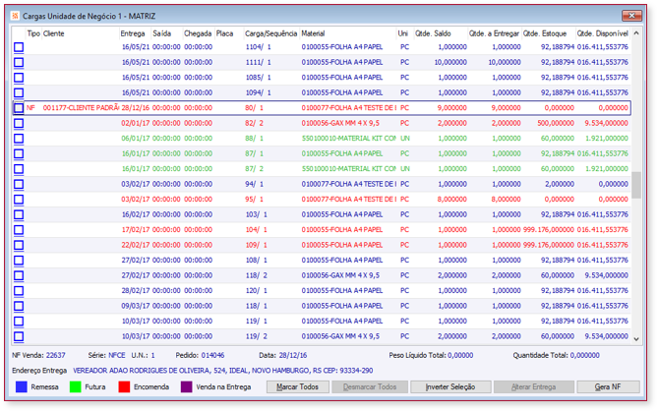
Task: Click the red Encomenda legend swatch
Action: click(124, 386)
